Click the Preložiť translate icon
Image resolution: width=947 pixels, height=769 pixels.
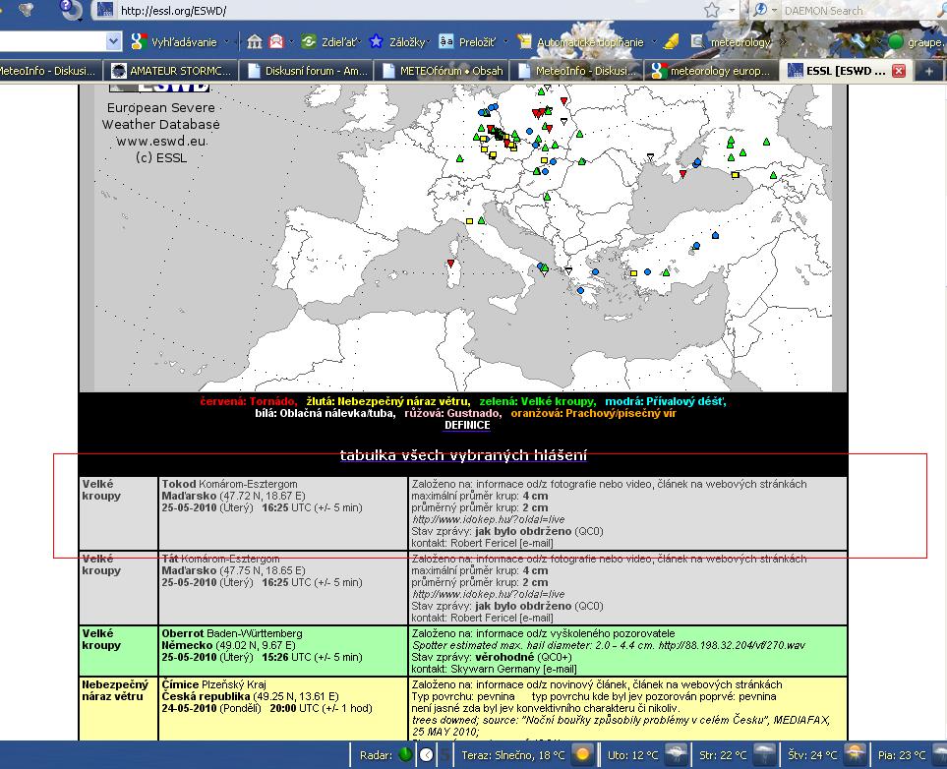pyautogui.click(x=446, y=41)
